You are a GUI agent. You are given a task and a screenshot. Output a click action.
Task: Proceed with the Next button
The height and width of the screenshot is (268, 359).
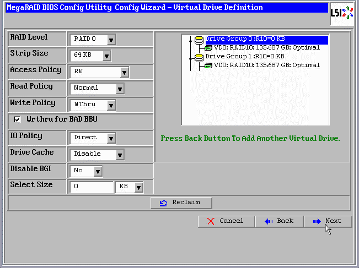tap(327, 221)
